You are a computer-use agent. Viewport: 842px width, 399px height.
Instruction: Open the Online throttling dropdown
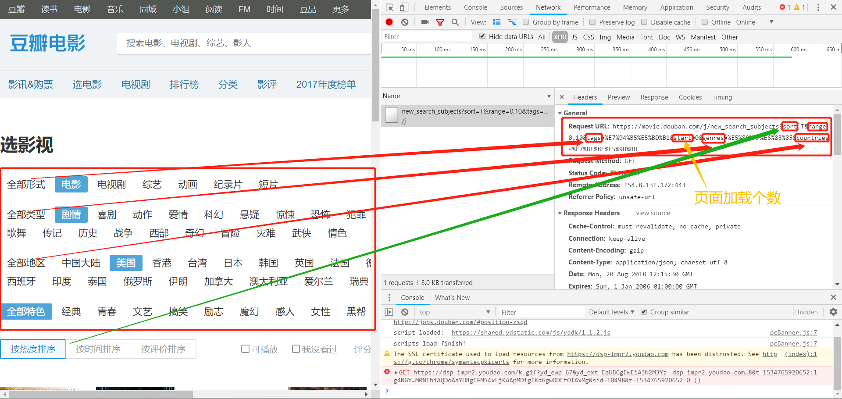754,22
